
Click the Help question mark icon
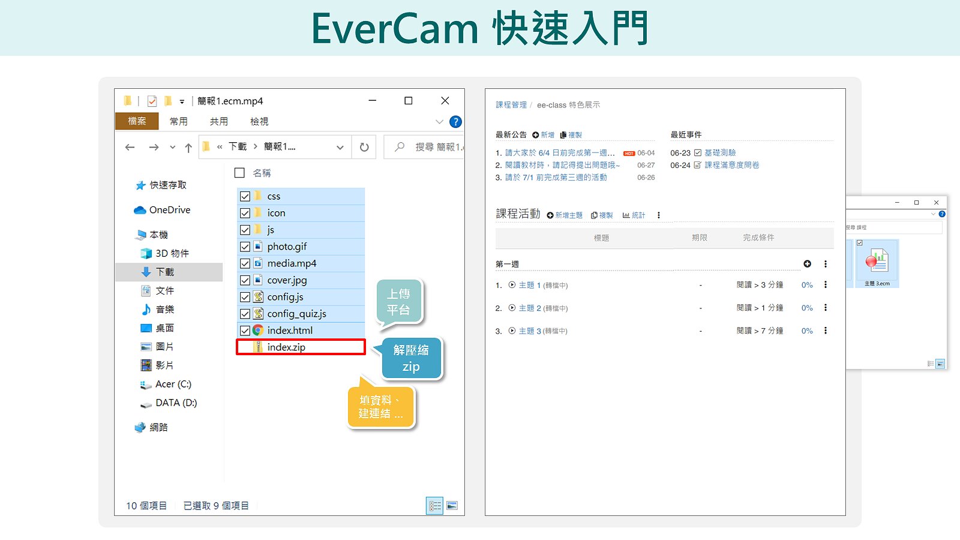tap(455, 122)
